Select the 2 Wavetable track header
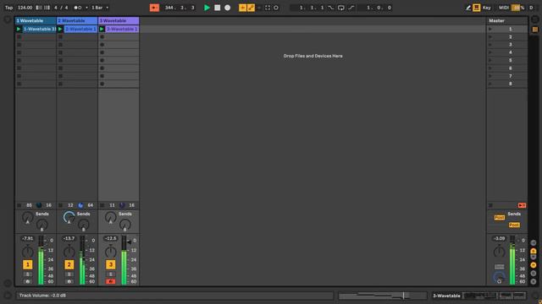The width and height of the screenshot is (542, 304). (x=77, y=20)
